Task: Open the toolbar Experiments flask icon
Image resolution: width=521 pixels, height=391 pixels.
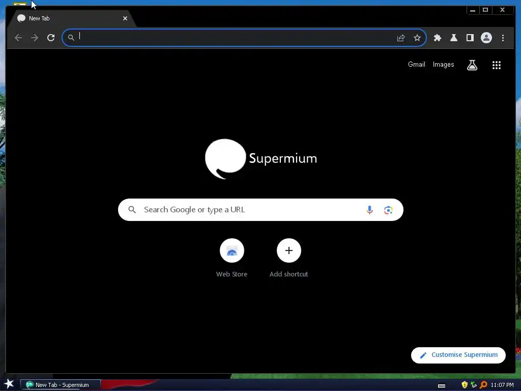Action: (454, 38)
